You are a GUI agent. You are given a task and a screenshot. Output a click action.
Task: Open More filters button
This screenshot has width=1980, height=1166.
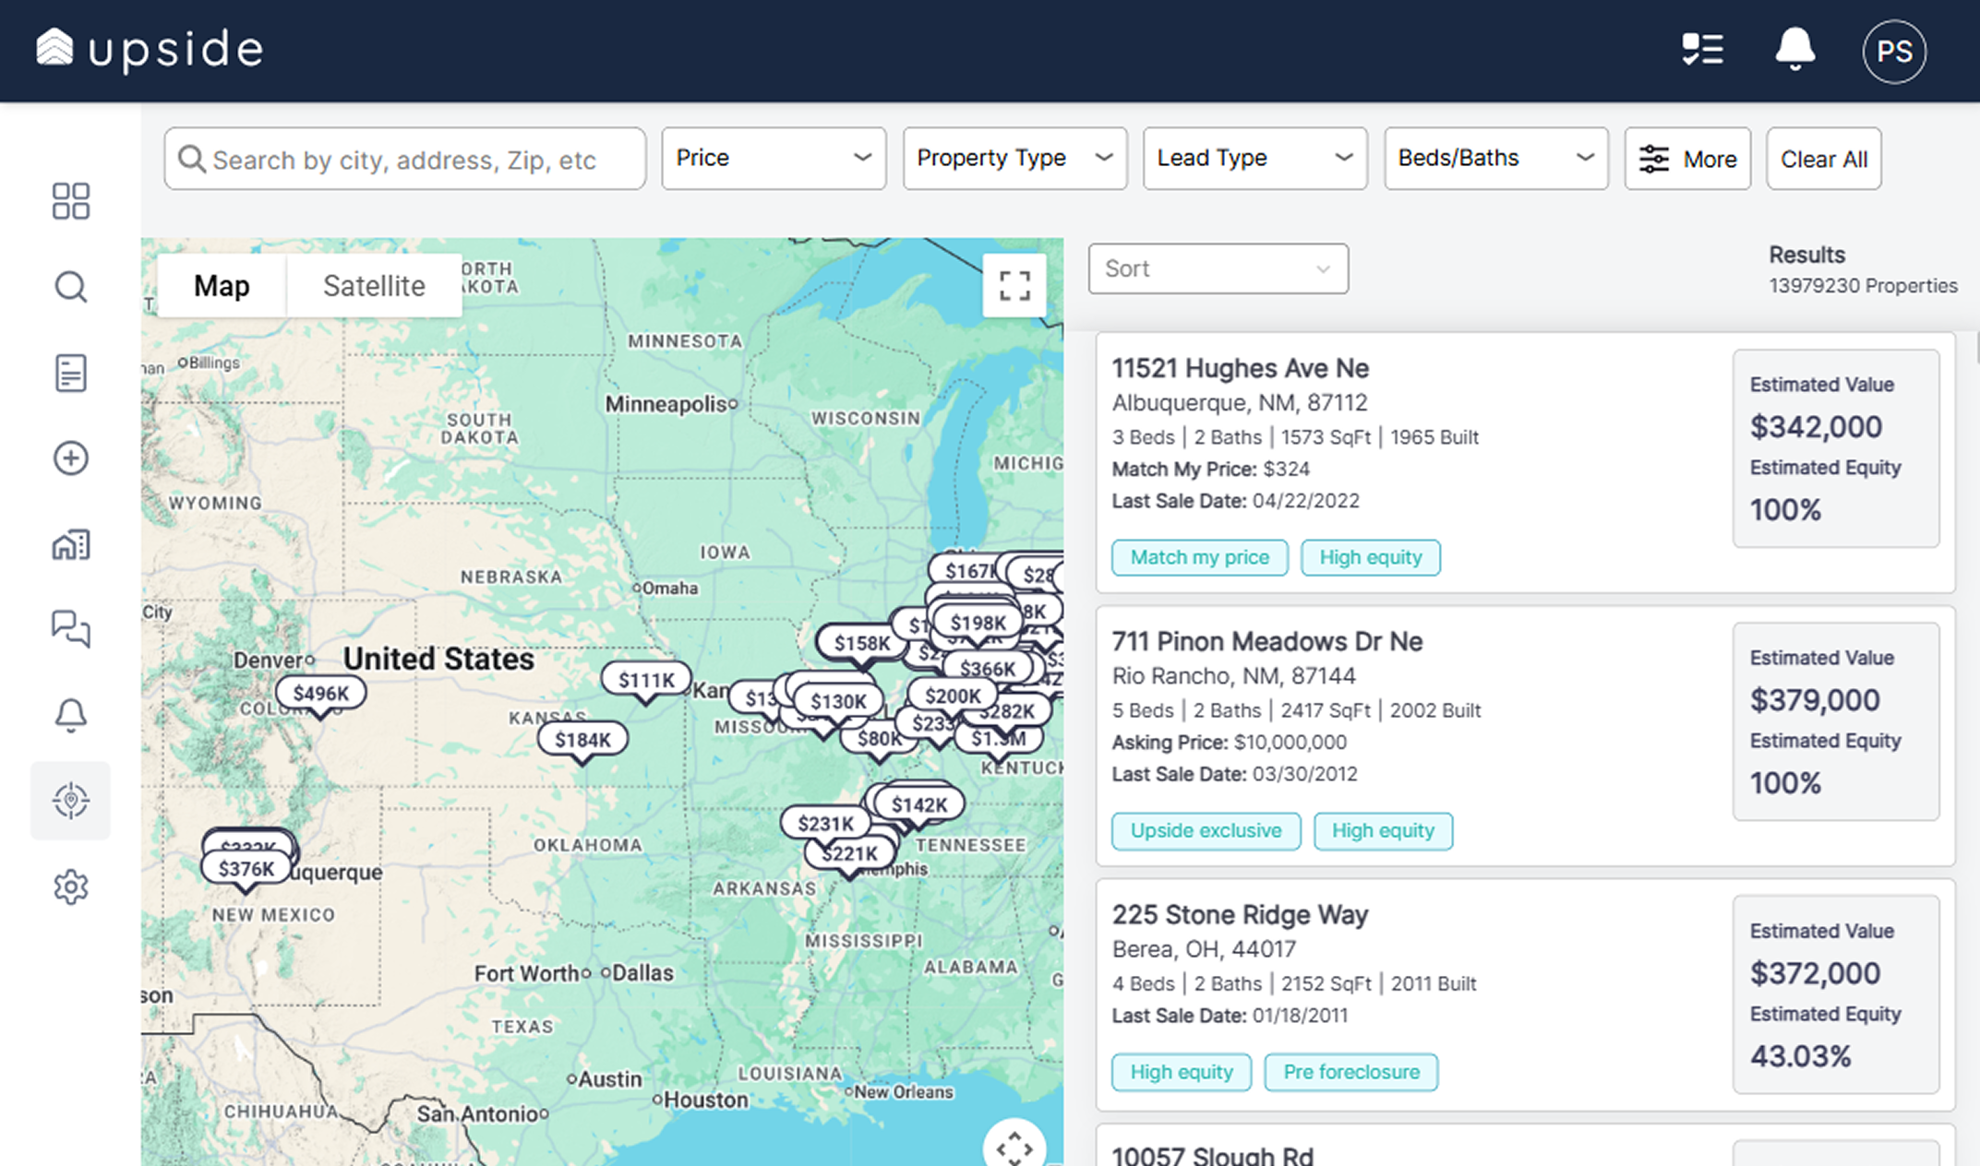1687,159
